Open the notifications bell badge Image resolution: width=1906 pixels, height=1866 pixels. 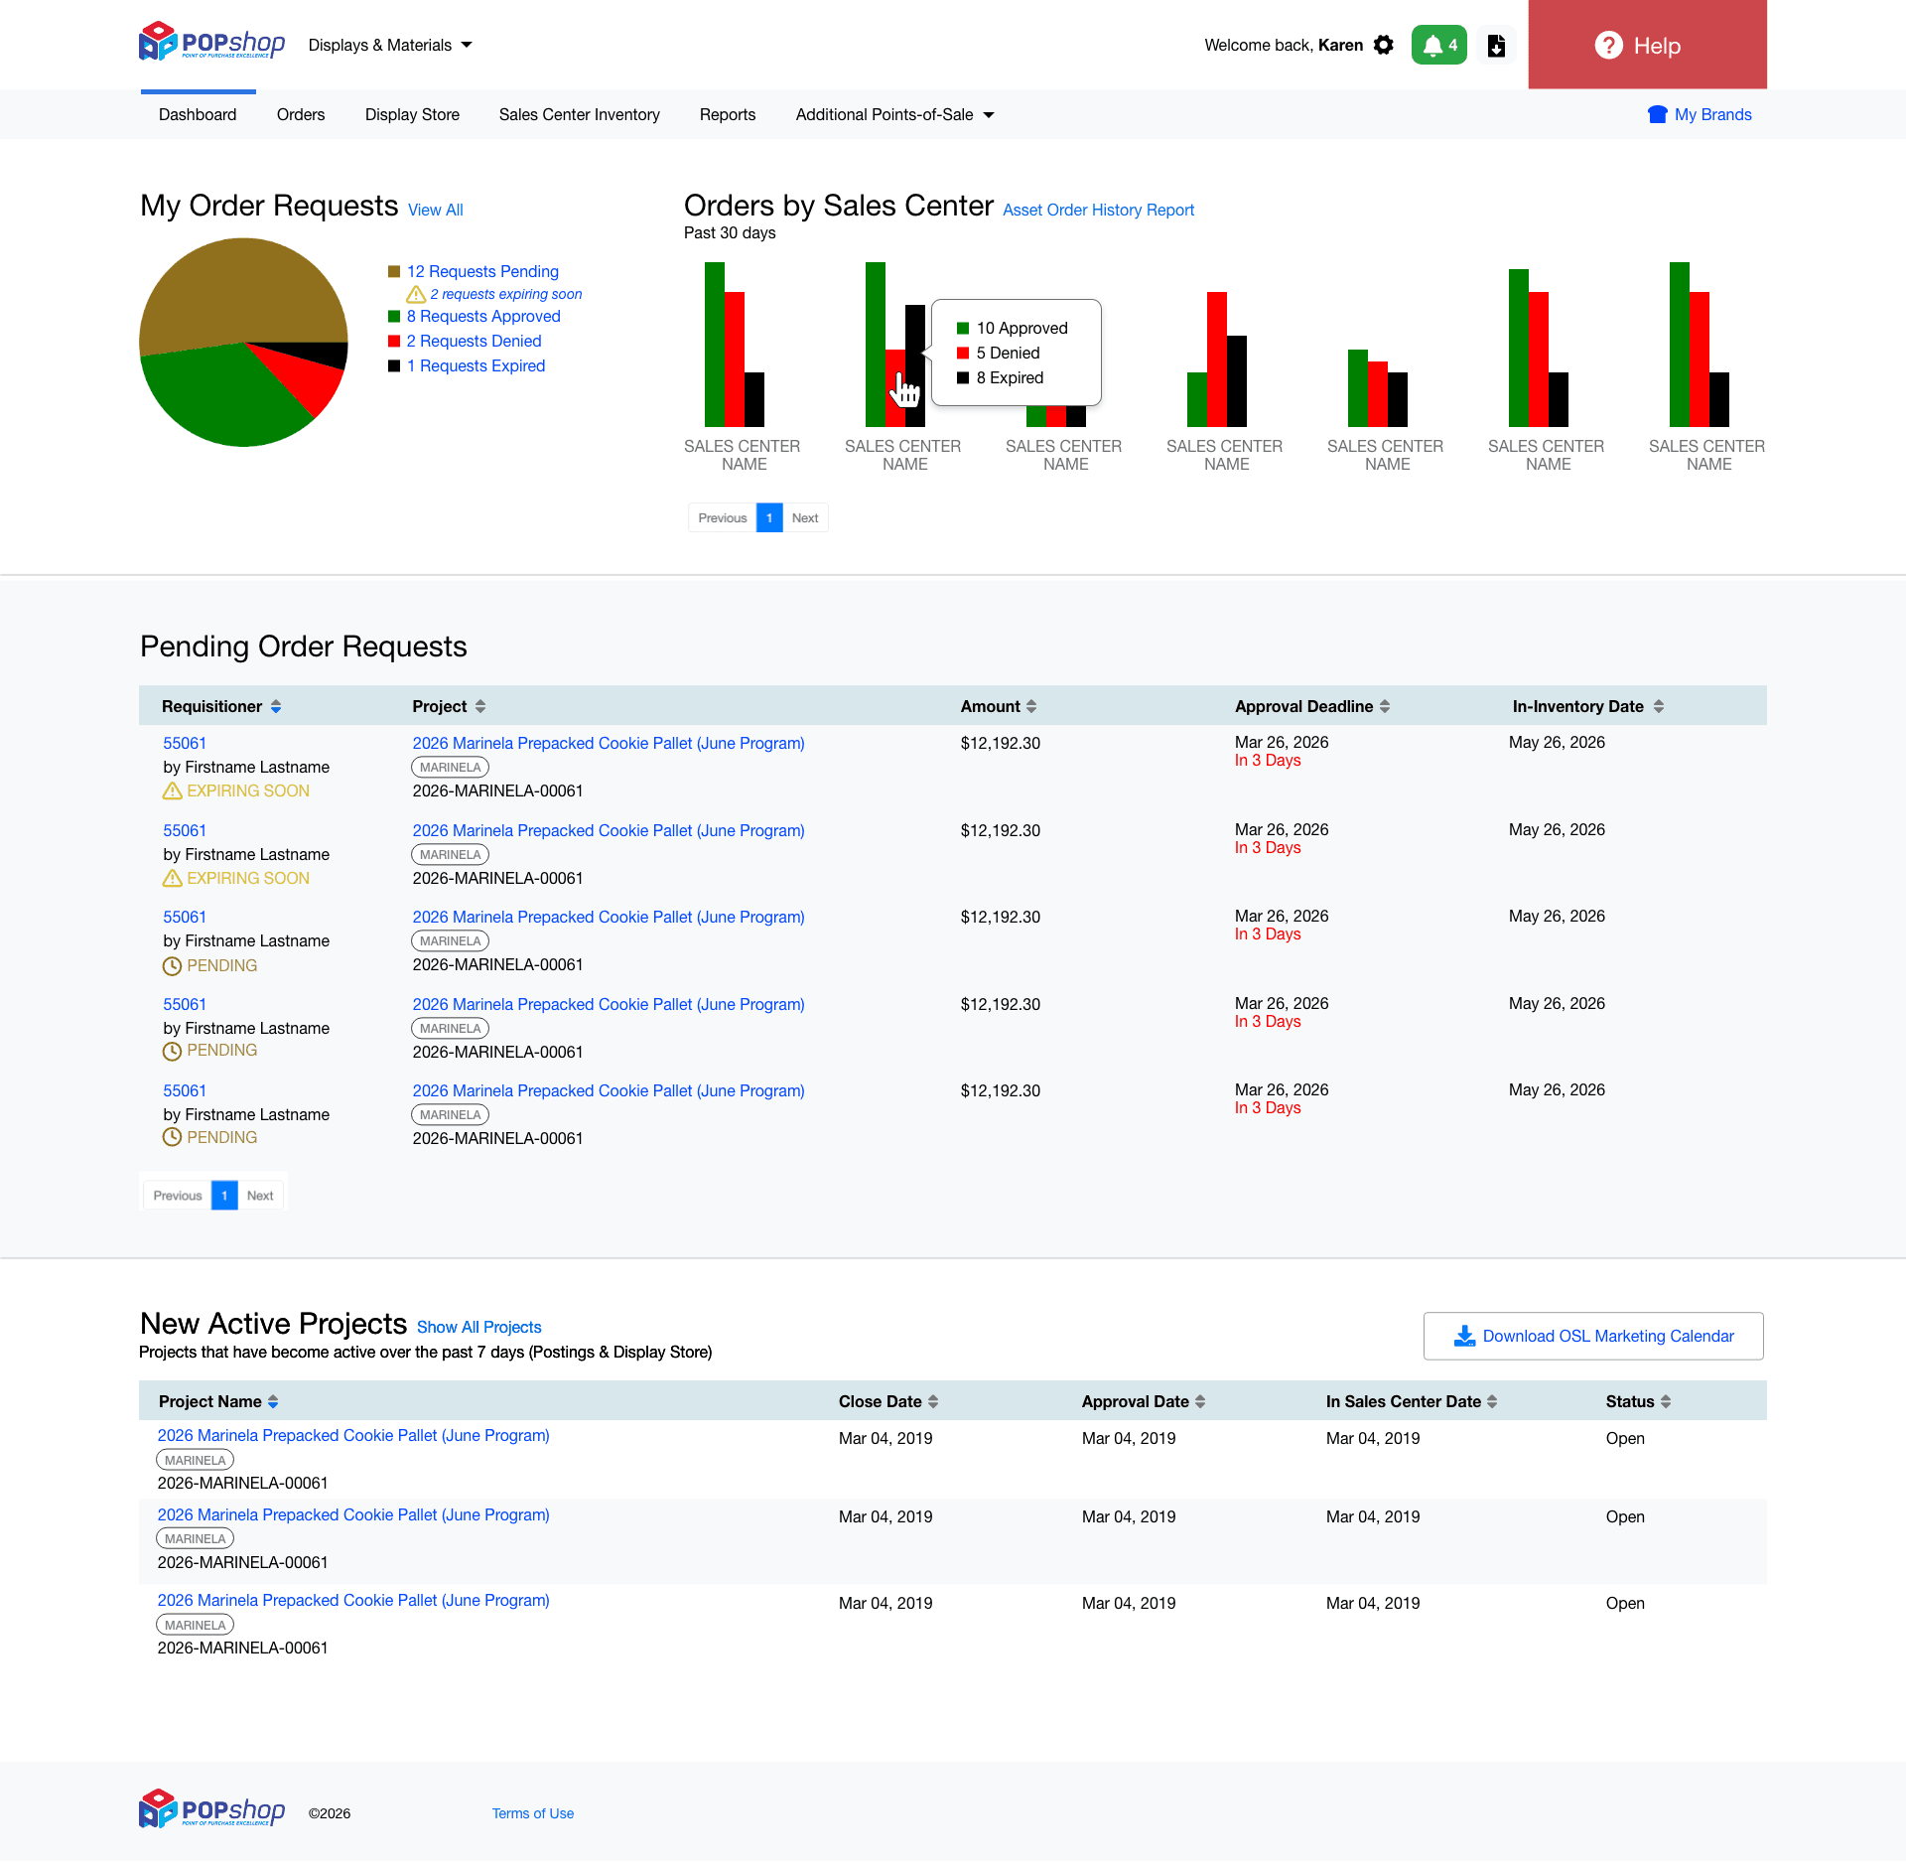[1438, 45]
